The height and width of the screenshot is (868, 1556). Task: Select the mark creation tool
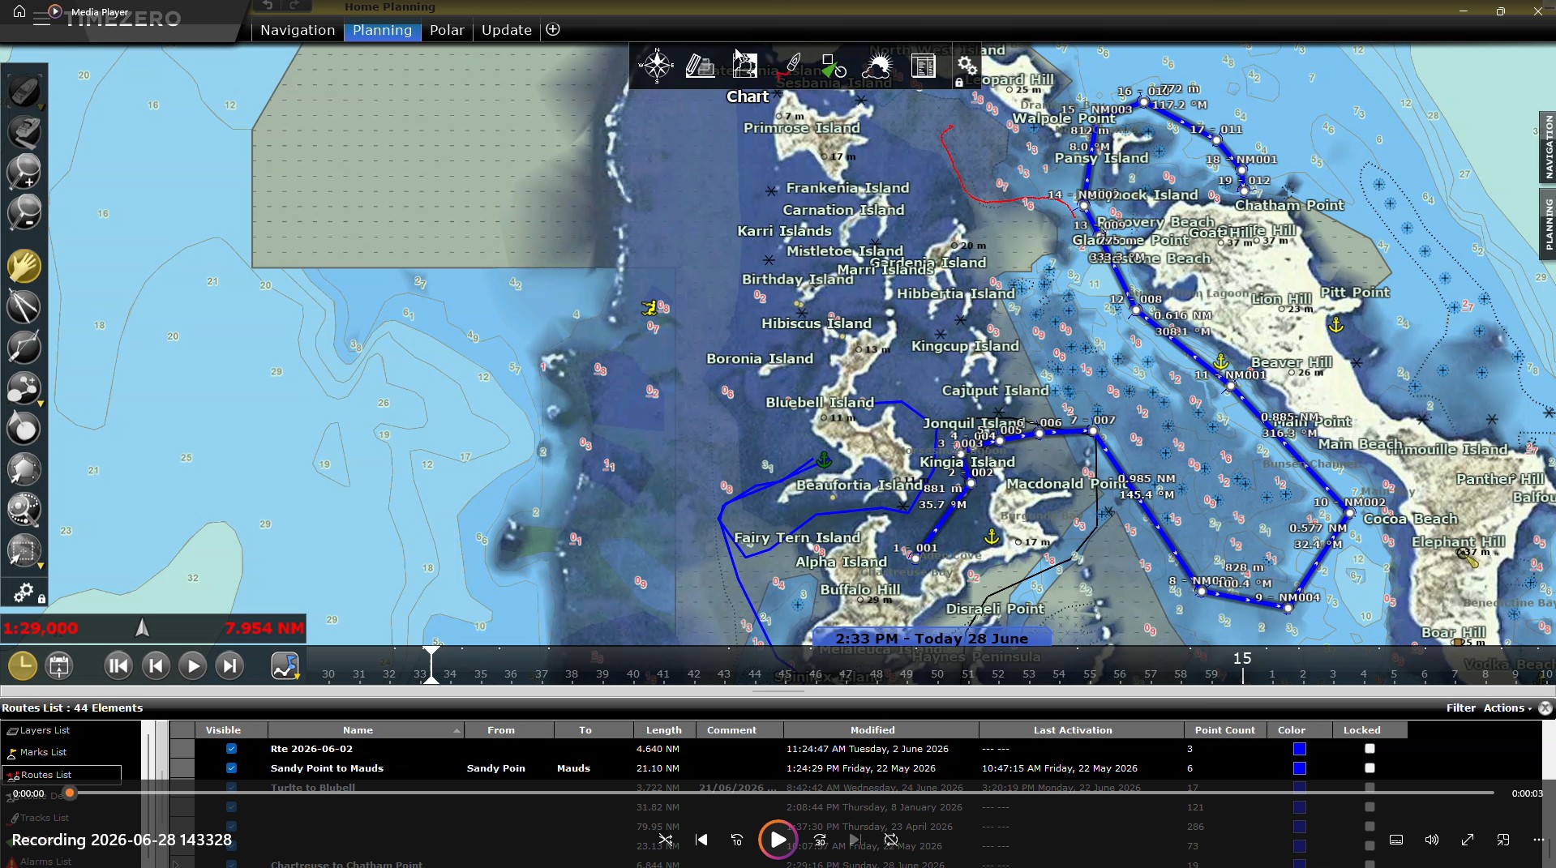click(24, 387)
